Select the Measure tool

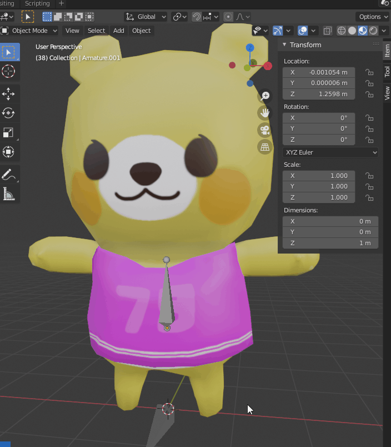point(8,194)
